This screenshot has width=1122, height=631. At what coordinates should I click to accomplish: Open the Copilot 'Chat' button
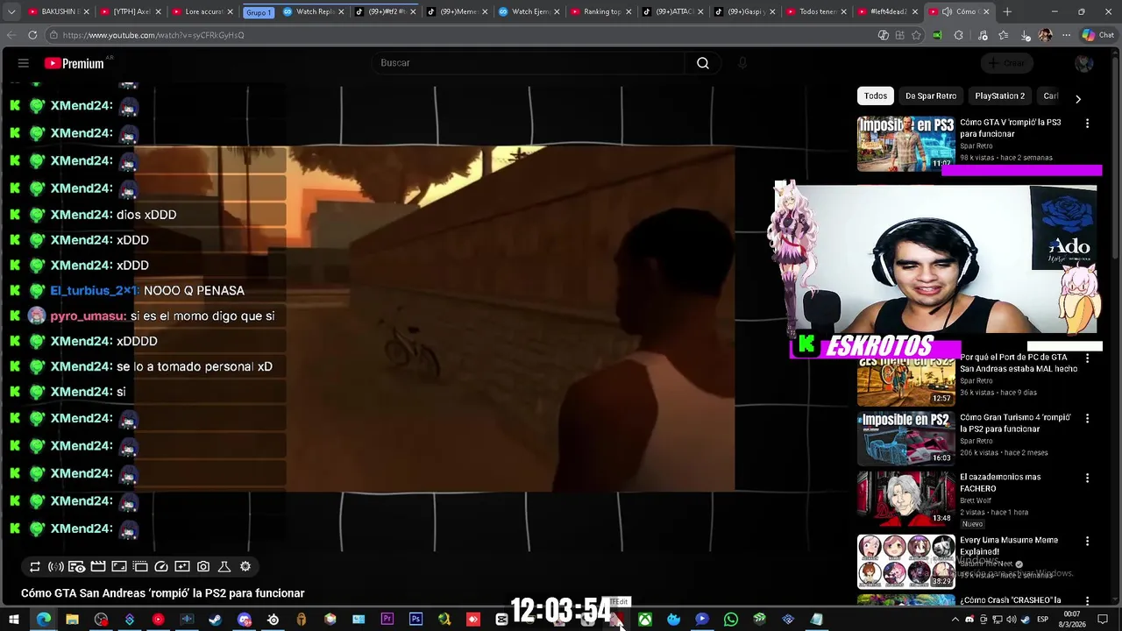[x=1097, y=35]
